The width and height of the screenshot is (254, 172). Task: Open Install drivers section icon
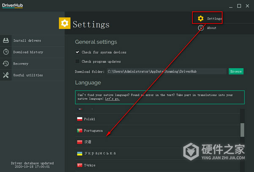point(6,40)
